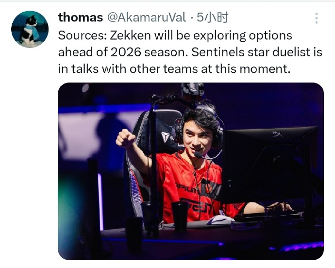The width and height of the screenshot is (335, 268).
Task: Click the word "Sources:" in the tweet
Action: click(x=80, y=35)
